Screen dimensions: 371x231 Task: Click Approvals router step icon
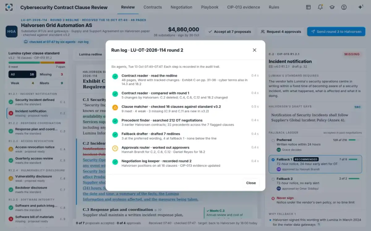[115, 148]
